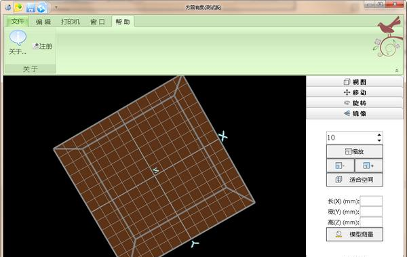Click the 模型测量 model measure button
Image resolution: width=407 pixels, height=257 pixels.
[x=355, y=234]
